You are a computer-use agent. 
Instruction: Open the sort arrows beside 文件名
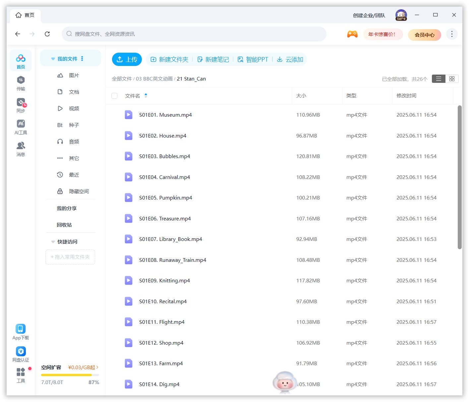click(146, 95)
